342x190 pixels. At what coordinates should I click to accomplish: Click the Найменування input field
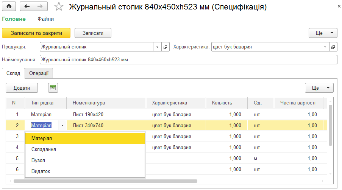[189, 60]
